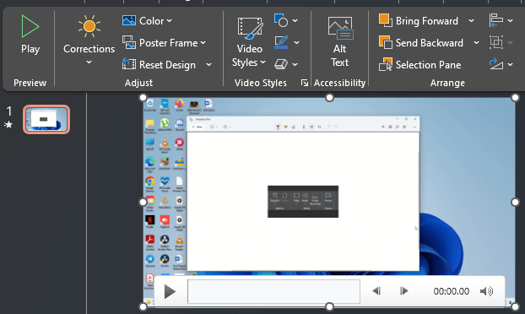
Task: Open the Poster Frame dropdown
Action: pyautogui.click(x=164, y=43)
